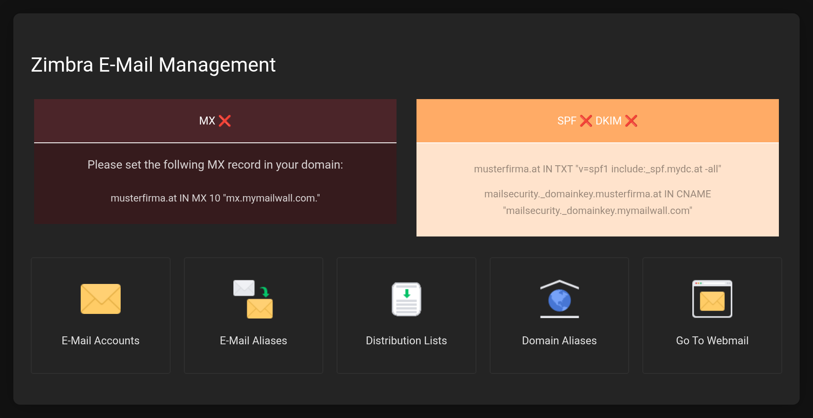Select the MX record value mx.mymailwall.com line

click(x=215, y=198)
